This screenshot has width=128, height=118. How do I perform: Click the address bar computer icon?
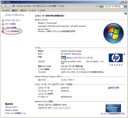[14, 6]
